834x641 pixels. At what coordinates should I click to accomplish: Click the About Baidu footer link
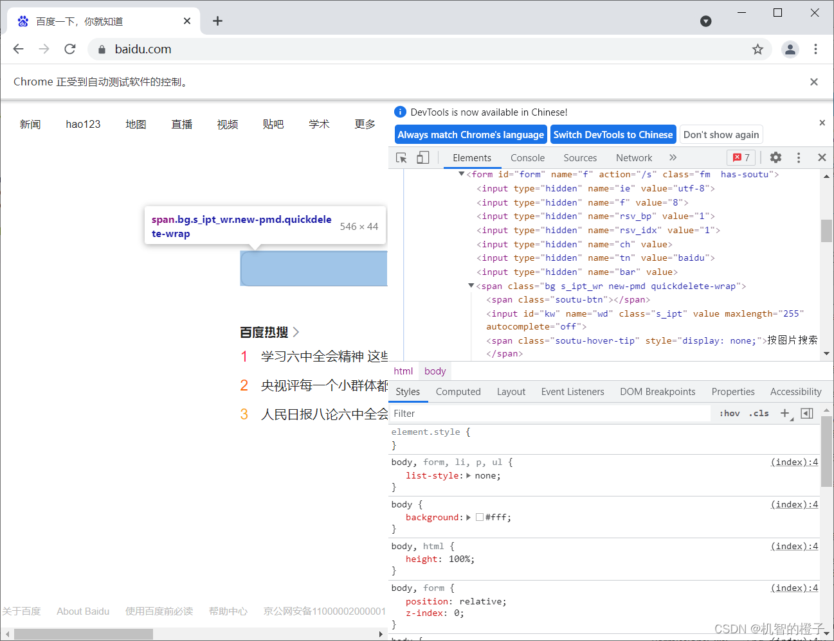(83, 611)
